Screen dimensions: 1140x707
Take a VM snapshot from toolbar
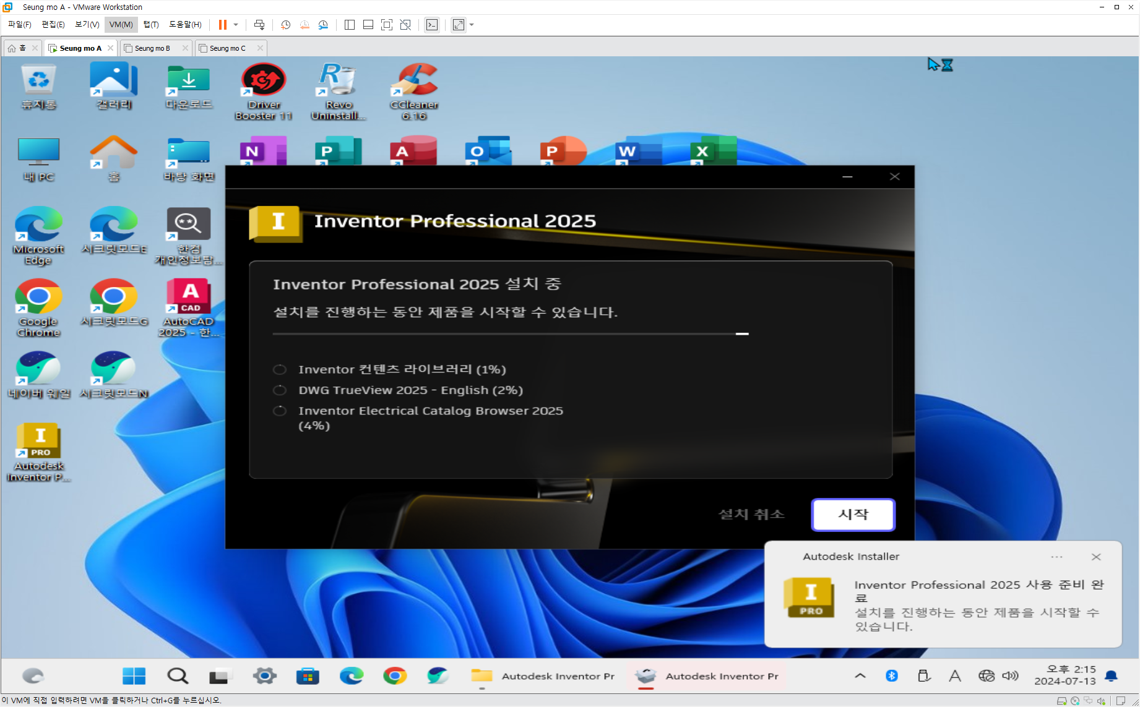(x=285, y=25)
